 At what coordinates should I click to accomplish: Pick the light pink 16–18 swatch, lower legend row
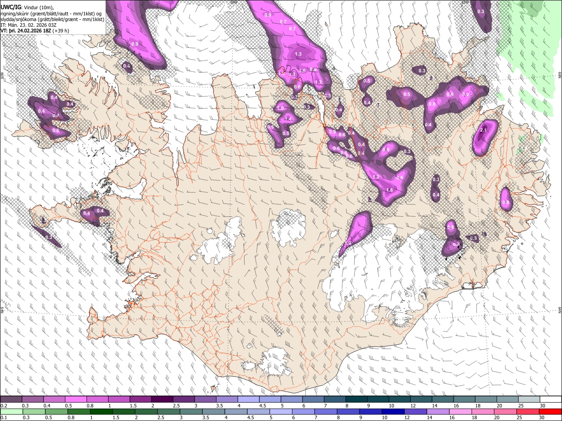461,411
